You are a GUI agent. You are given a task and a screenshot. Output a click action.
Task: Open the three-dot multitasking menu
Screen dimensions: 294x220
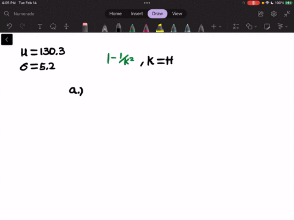coord(147,3)
